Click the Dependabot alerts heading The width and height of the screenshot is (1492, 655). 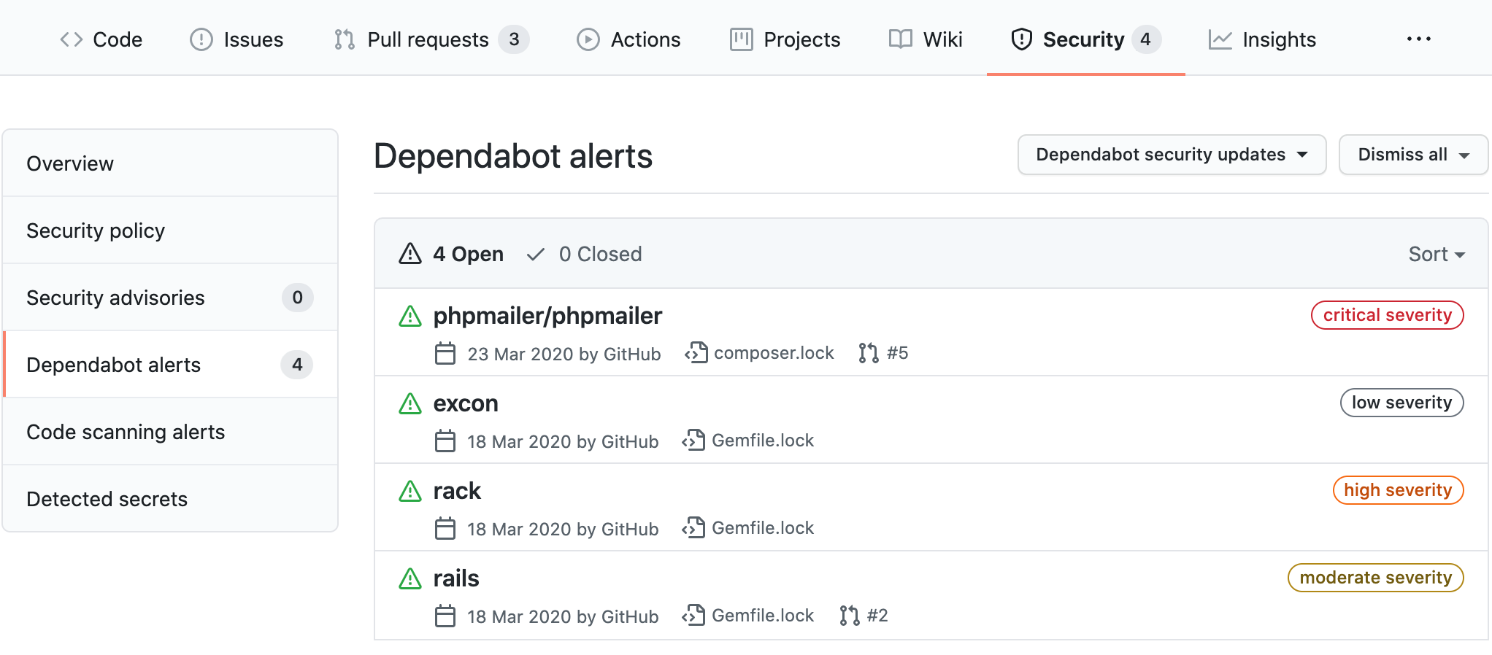point(513,156)
